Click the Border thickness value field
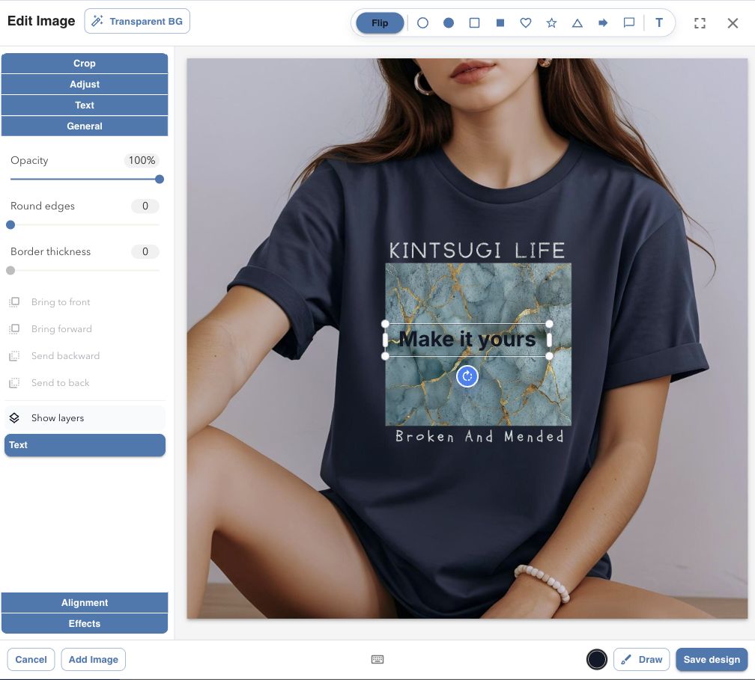 click(x=145, y=251)
